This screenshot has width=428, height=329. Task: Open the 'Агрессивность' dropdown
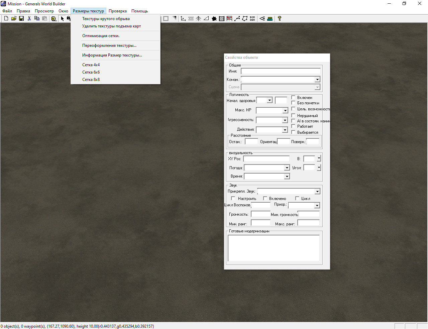point(285,120)
